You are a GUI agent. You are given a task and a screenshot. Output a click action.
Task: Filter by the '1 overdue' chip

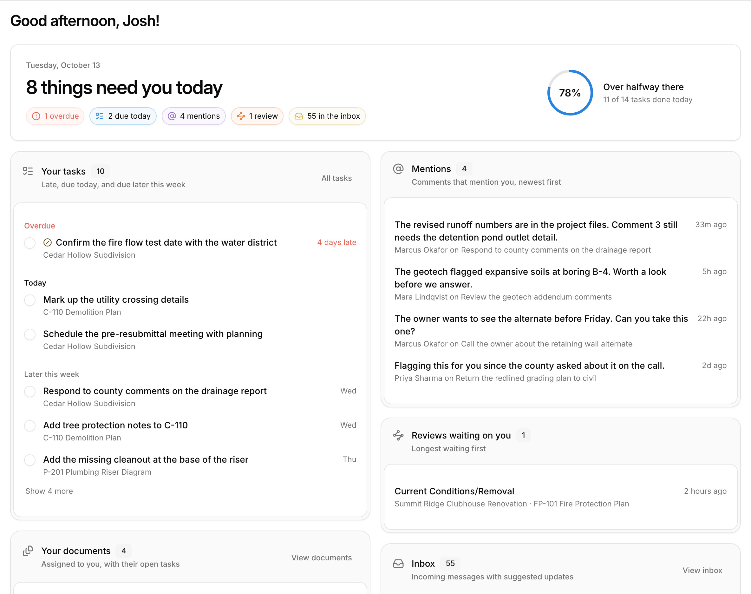pyautogui.click(x=55, y=116)
